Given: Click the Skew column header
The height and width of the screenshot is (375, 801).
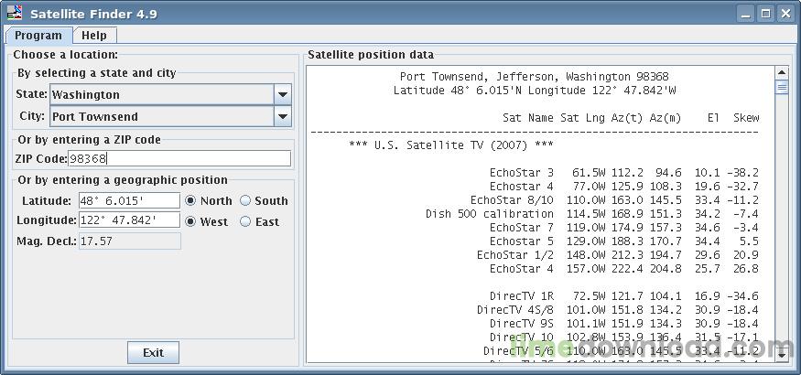Looking at the screenshot, I should (746, 118).
